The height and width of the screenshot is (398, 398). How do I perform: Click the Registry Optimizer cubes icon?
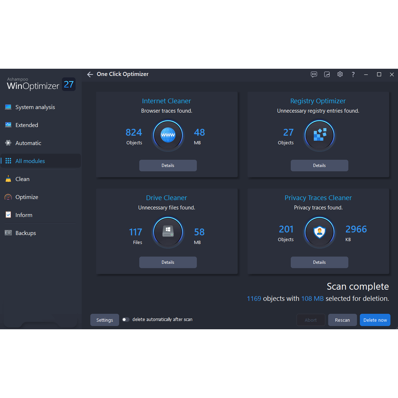(319, 135)
